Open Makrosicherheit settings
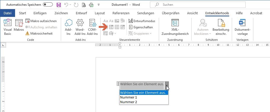The image size is (270, 112). [39, 34]
